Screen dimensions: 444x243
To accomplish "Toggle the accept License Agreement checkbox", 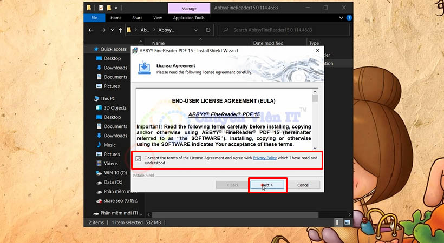I will (x=139, y=158).
